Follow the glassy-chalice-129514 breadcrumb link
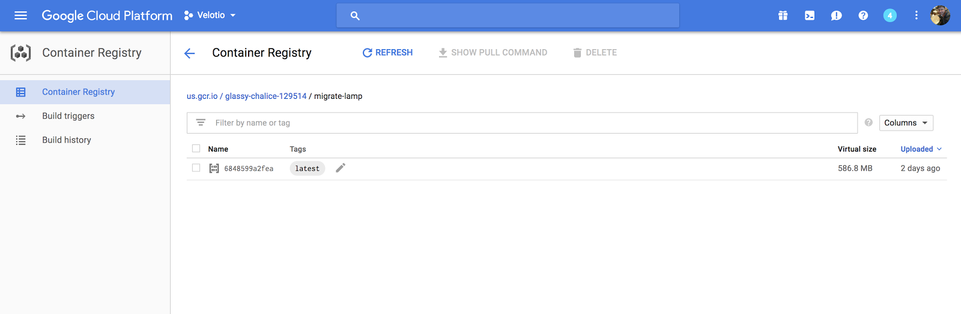The height and width of the screenshot is (314, 961). tap(265, 96)
